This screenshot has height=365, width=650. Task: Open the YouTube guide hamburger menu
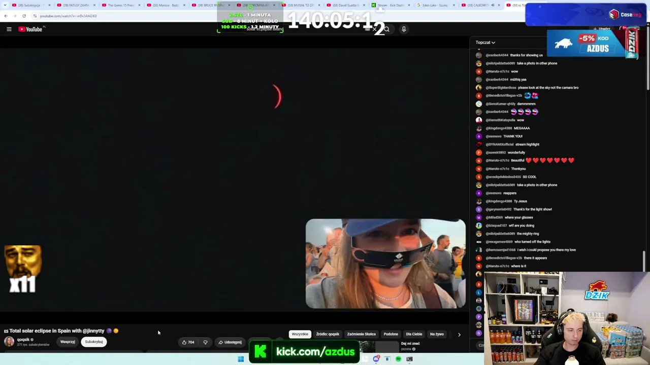coord(9,29)
